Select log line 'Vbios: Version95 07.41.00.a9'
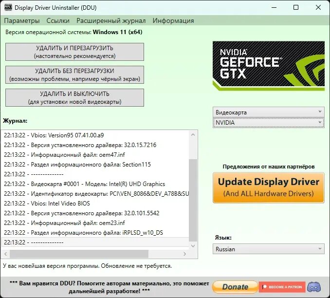 95,135
